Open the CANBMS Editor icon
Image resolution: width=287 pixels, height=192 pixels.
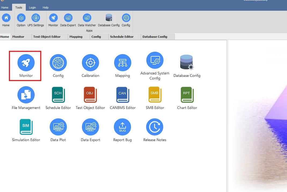[123, 95]
